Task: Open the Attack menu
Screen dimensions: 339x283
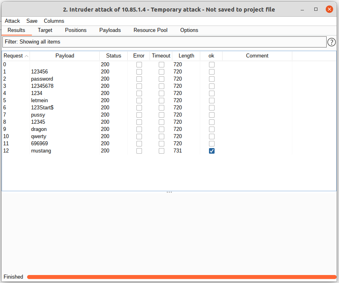Action: [12, 21]
